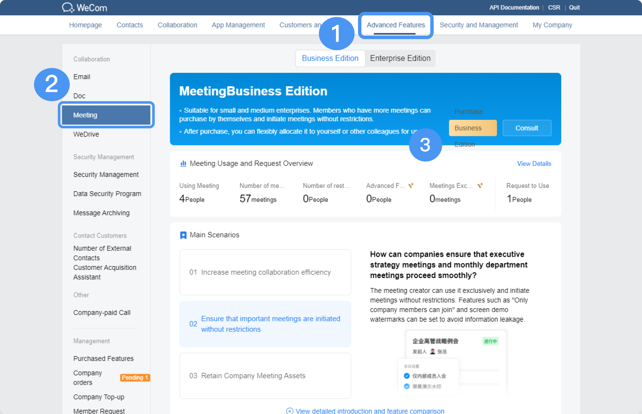This screenshot has height=414, width=642.
Task: Click the Number of rest… 0 People stat
Action: pyautogui.click(x=326, y=193)
